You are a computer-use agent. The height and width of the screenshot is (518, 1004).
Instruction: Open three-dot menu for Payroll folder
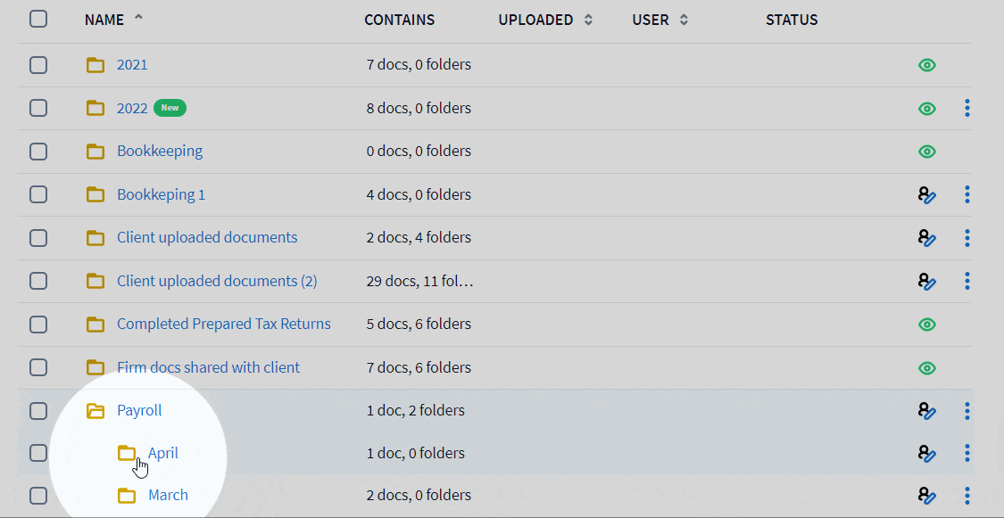pyautogui.click(x=967, y=411)
